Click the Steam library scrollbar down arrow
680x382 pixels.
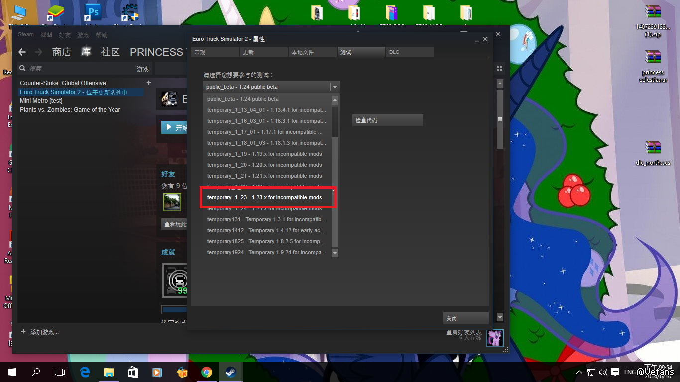[x=500, y=317]
